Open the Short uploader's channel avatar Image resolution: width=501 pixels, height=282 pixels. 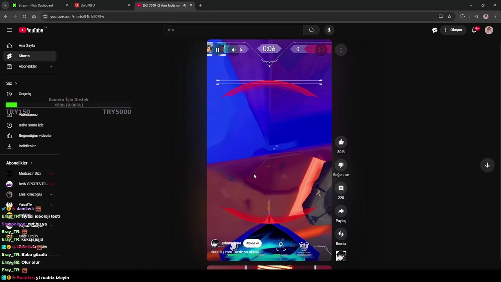coord(215,243)
